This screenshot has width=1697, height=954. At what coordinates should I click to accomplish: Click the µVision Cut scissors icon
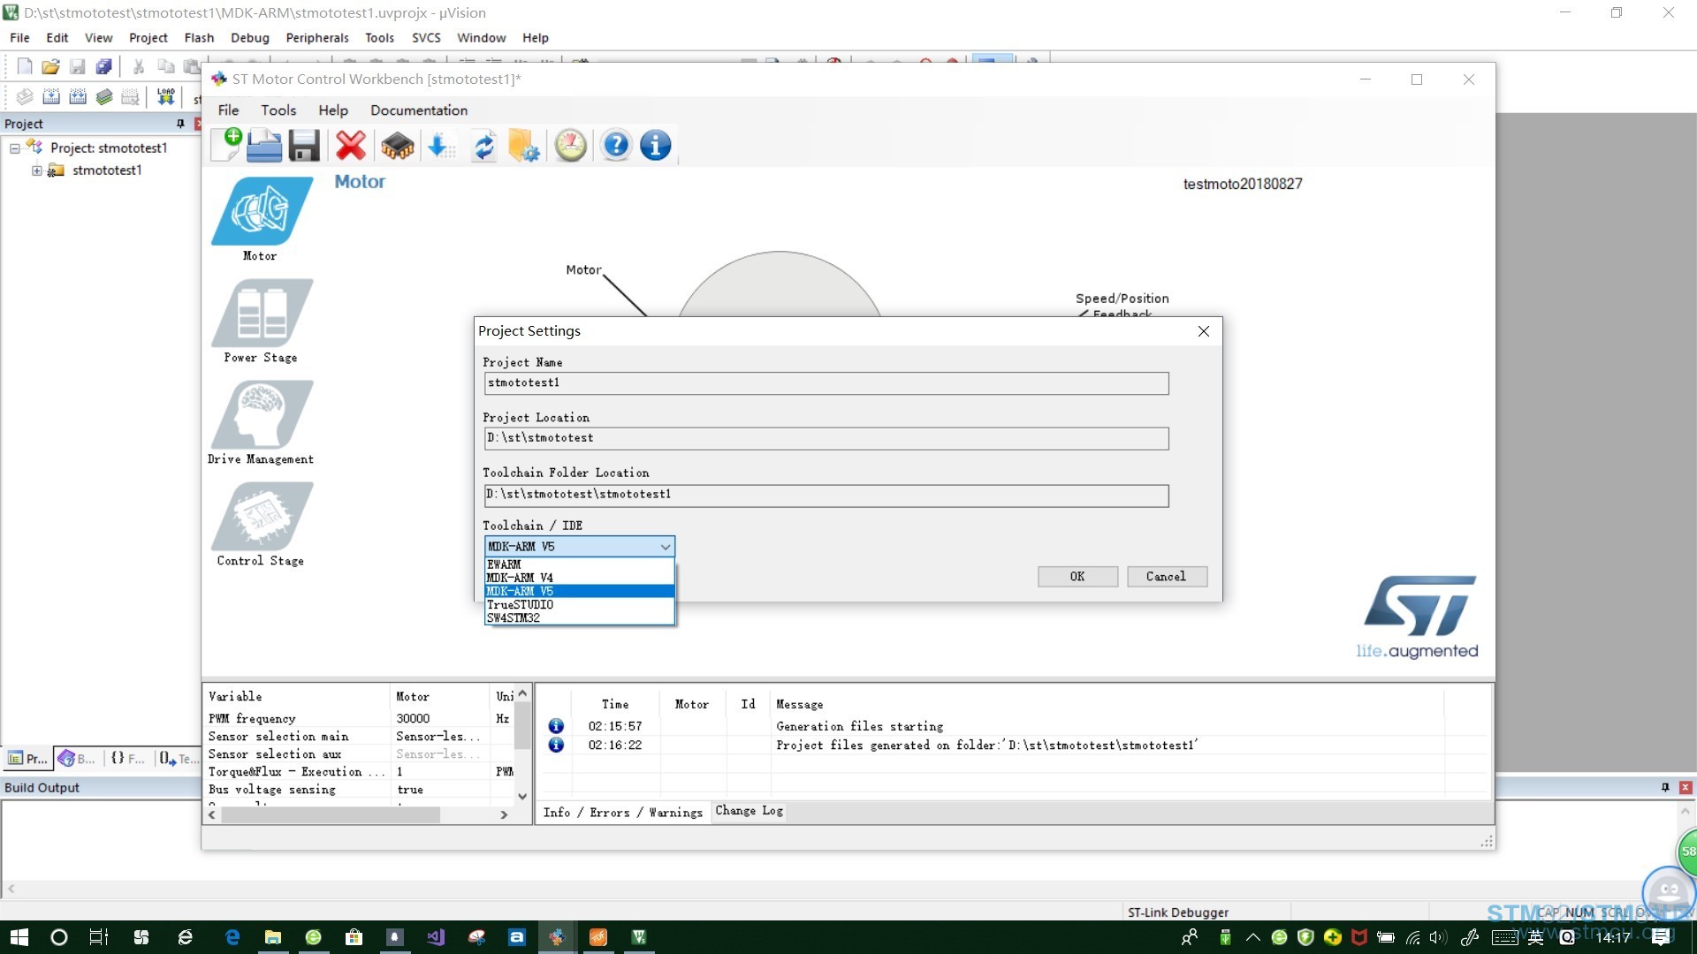coord(139,66)
